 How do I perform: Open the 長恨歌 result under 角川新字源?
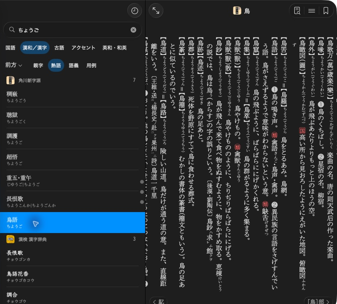tap(73, 202)
